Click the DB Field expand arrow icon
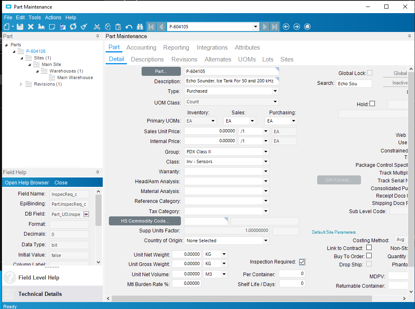 click(86, 214)
